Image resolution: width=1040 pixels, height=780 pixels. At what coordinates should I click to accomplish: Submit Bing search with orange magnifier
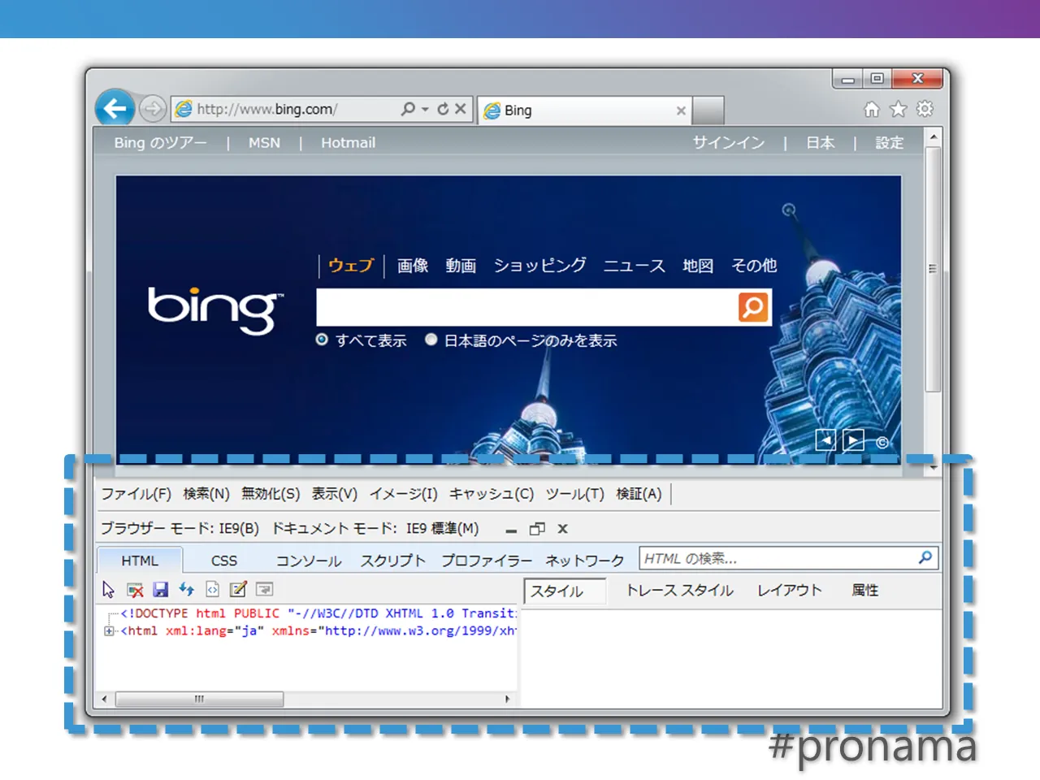(753, 307)
